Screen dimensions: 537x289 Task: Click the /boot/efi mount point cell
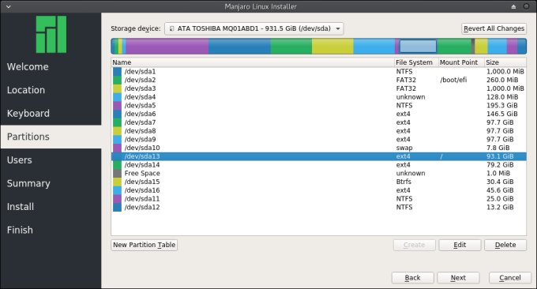[453, 80]
